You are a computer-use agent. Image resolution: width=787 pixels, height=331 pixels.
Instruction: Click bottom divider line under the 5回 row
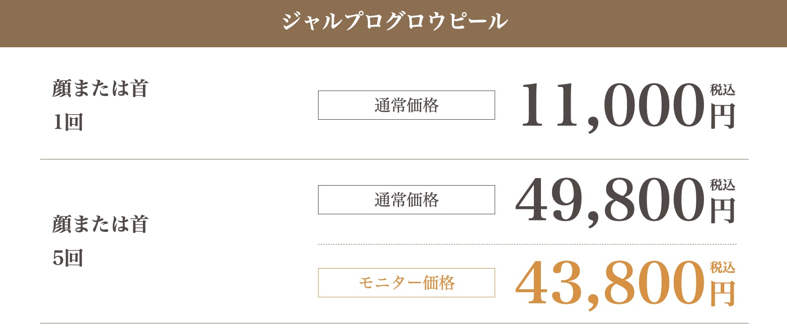pyautogui.click(x=394, y=323)
